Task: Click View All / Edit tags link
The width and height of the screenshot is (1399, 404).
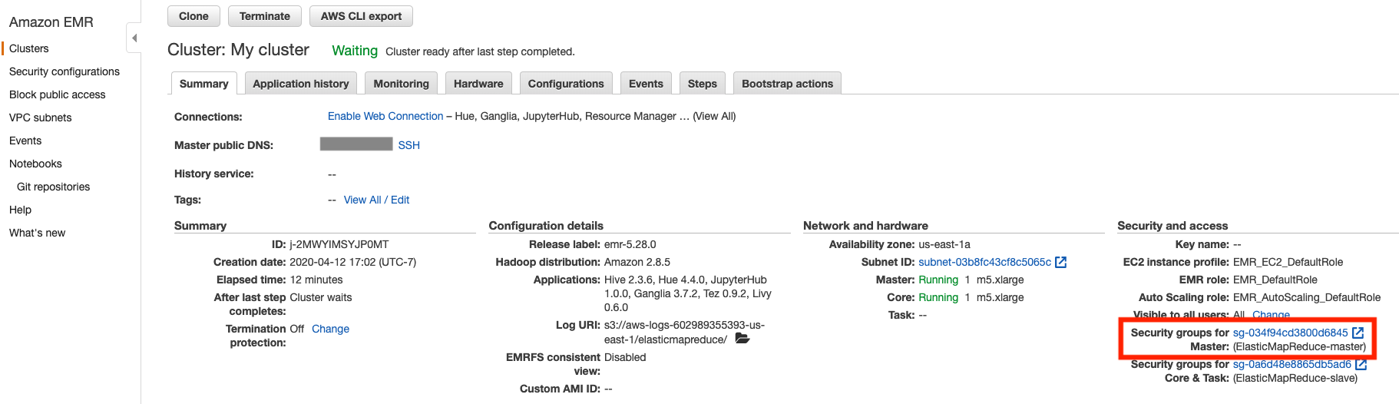Action: [376, 200]
